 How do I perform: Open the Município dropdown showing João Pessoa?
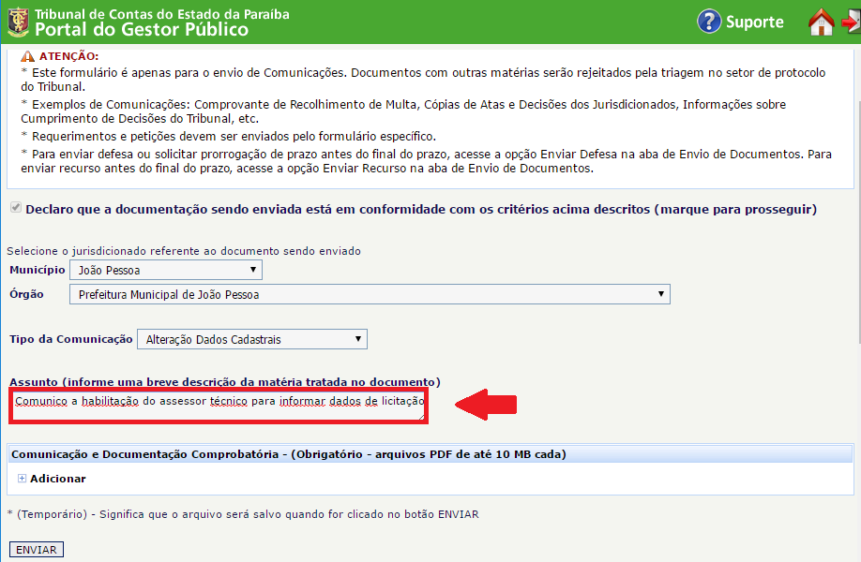tap(166, 270)
